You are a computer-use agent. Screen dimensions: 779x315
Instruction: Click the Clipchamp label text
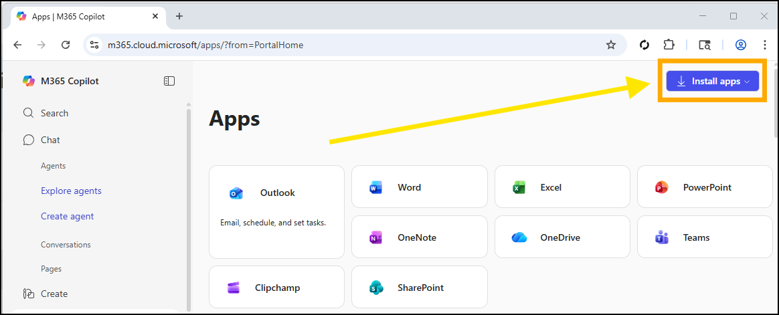click(x=277, y=288)
